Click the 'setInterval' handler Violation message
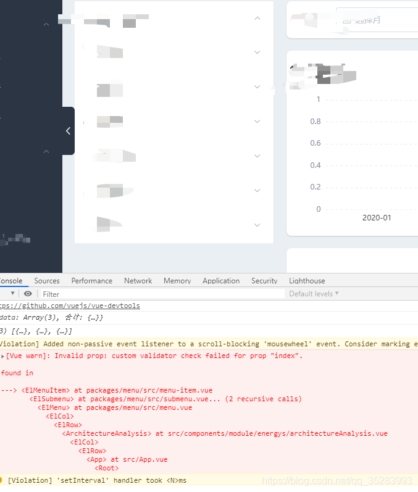This screenshot has width=418, height=492. (x=97, y=480)
